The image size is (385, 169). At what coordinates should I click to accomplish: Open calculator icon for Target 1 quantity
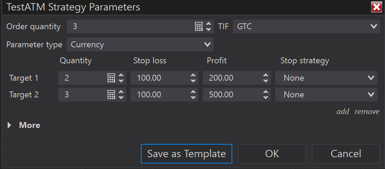[111, 78]
